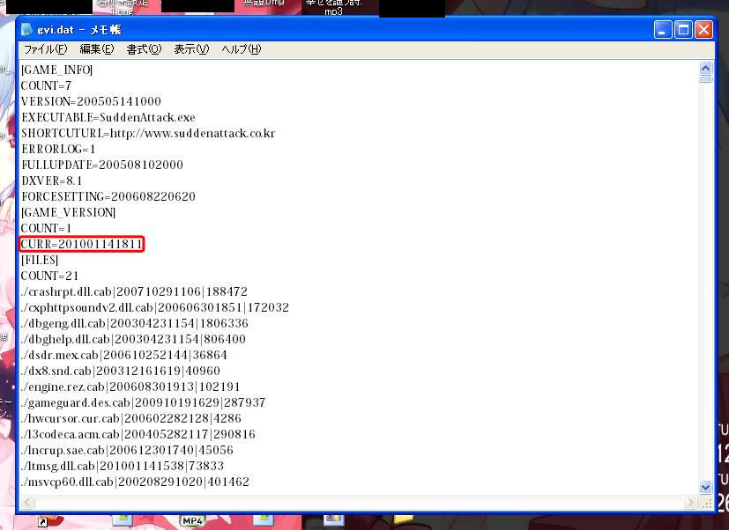The height and width of the screenshot is (530, 729).
Task: Click the l3codeca.acm.cab line
Action: tap(138, 434)
